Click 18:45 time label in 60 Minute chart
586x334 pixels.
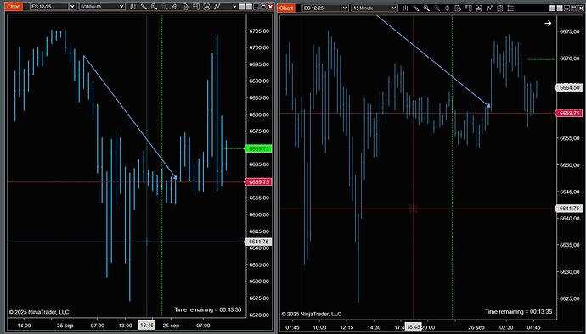click(147, 326)
